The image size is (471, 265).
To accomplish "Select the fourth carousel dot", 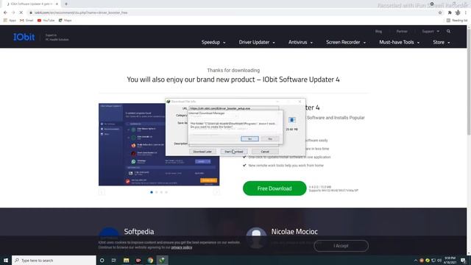I will 166,192.
